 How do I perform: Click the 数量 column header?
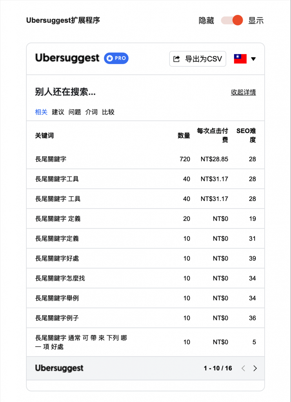coord(184,135)
